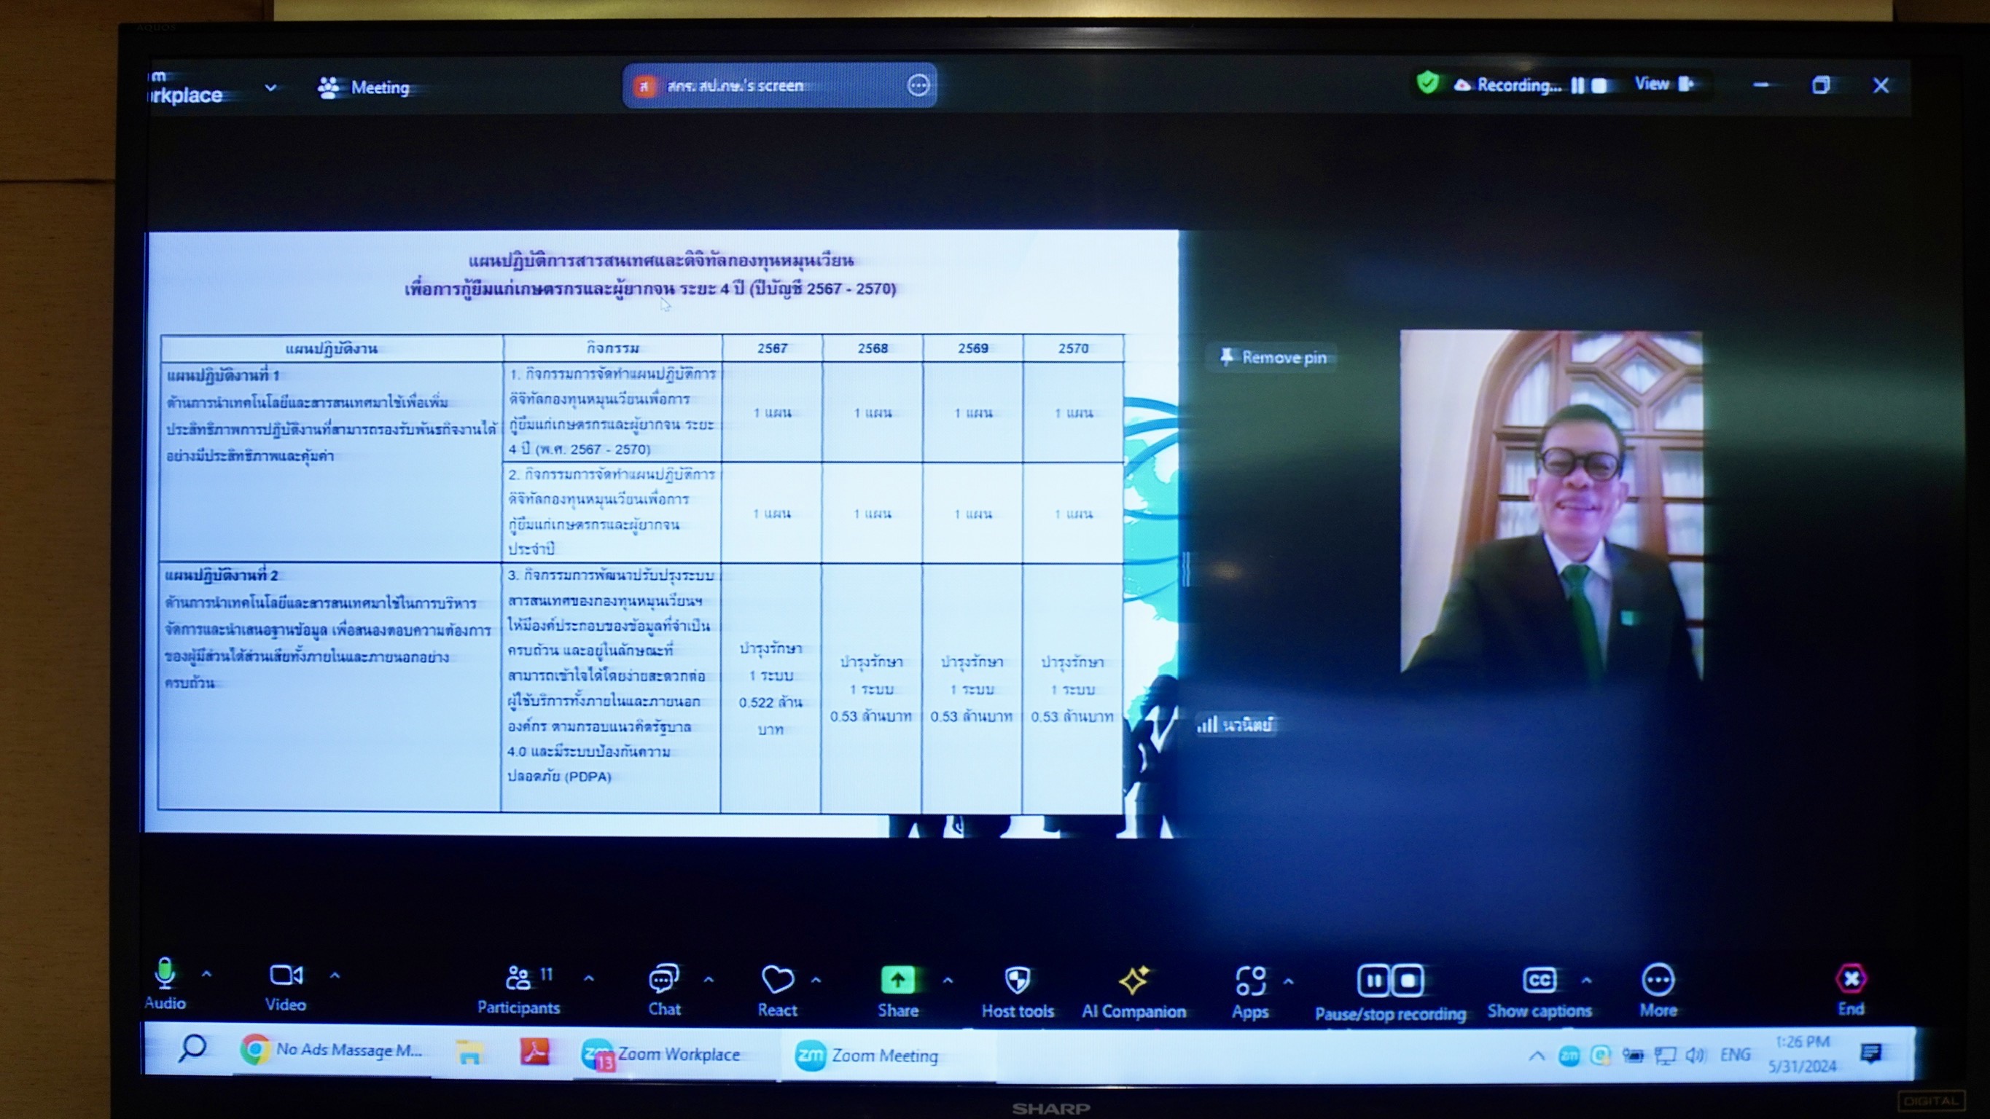Screen dimensions: 1990x1119
Task: Click the กิจกรรม column header
Action: (x=612, y=348)
